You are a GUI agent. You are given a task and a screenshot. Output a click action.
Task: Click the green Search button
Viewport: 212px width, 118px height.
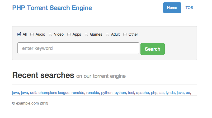coord(153,49)
